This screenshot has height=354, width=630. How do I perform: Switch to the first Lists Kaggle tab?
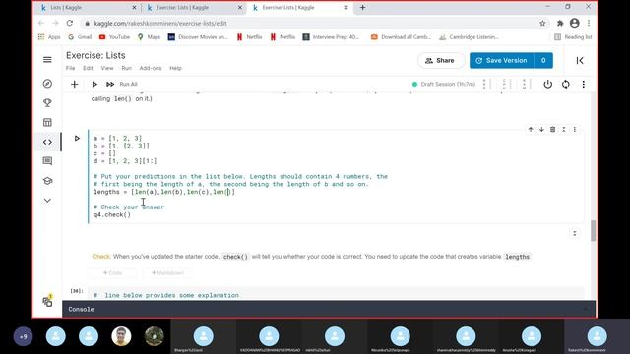point(89,8)
